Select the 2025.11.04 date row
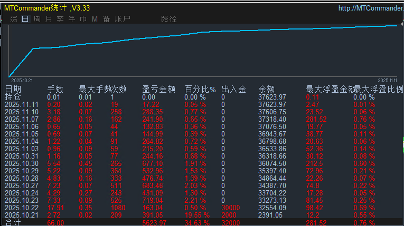Image resolution: width=404 pixels, height=226 pixels. pyautogui.click(x=22, y=141)
